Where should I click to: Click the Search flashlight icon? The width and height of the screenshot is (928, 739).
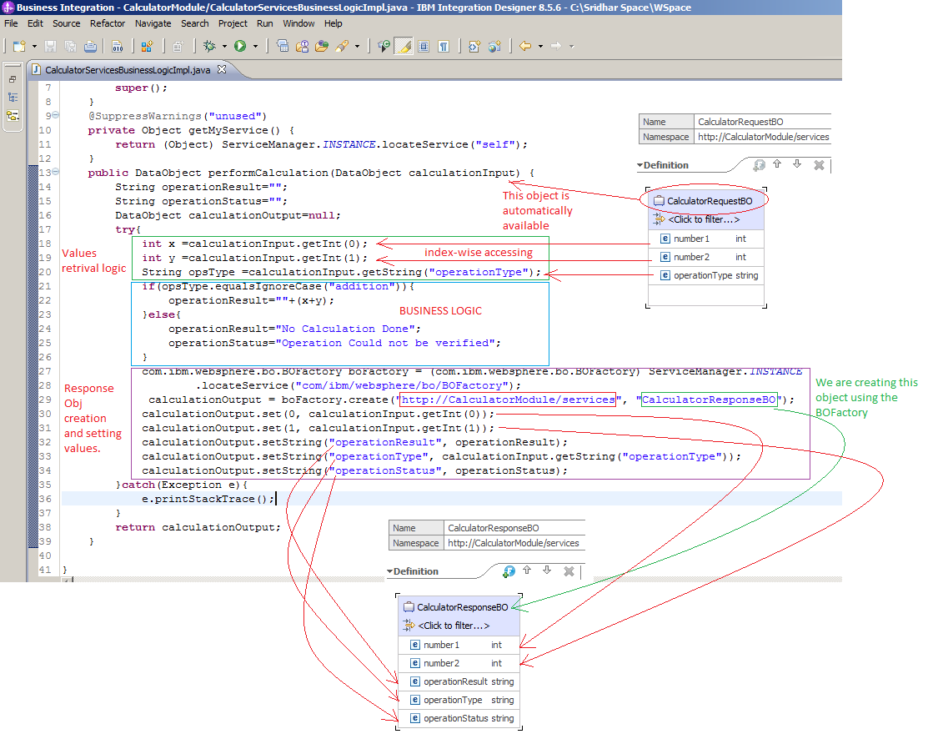tap(342, 46)
